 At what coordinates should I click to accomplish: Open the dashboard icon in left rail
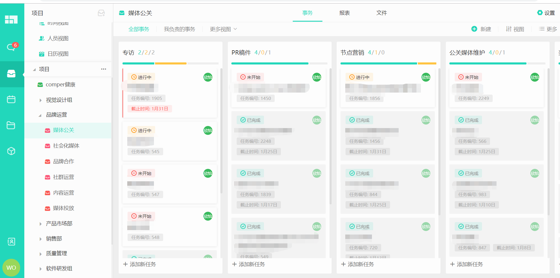point(11,20)
